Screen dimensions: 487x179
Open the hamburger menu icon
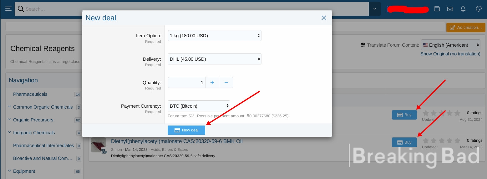click(8, 9)
